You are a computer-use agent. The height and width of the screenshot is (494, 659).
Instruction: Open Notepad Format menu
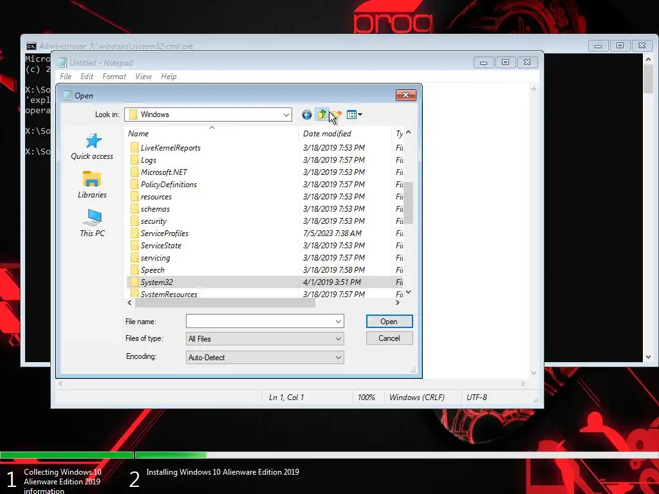[x=114, y=77]
